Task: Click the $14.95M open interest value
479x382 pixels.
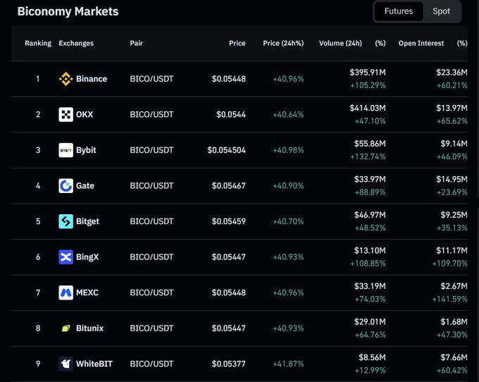Action: pyautogui.click(x=452, y=180)
